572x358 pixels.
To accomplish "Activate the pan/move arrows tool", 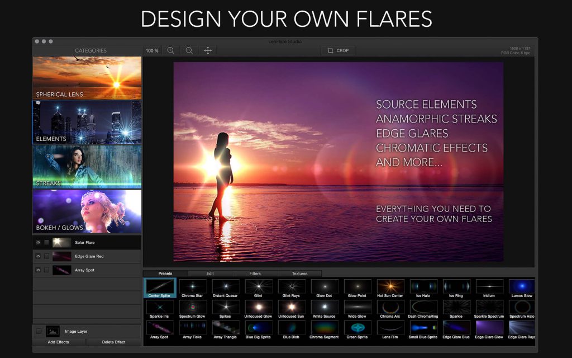I will tap(208, 50).
